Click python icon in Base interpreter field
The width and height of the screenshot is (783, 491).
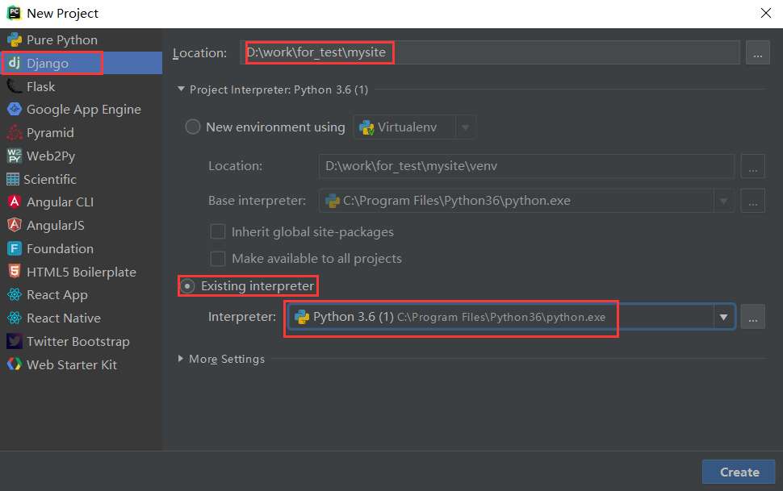point(332,201)
